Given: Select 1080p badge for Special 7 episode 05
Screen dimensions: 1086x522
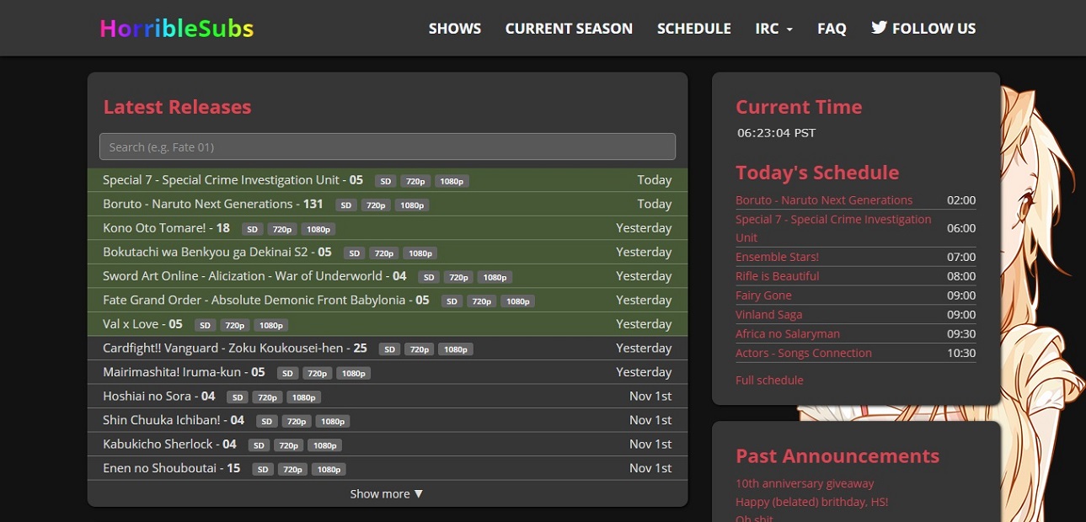Looking at the screenshot, I should [452, 181].
